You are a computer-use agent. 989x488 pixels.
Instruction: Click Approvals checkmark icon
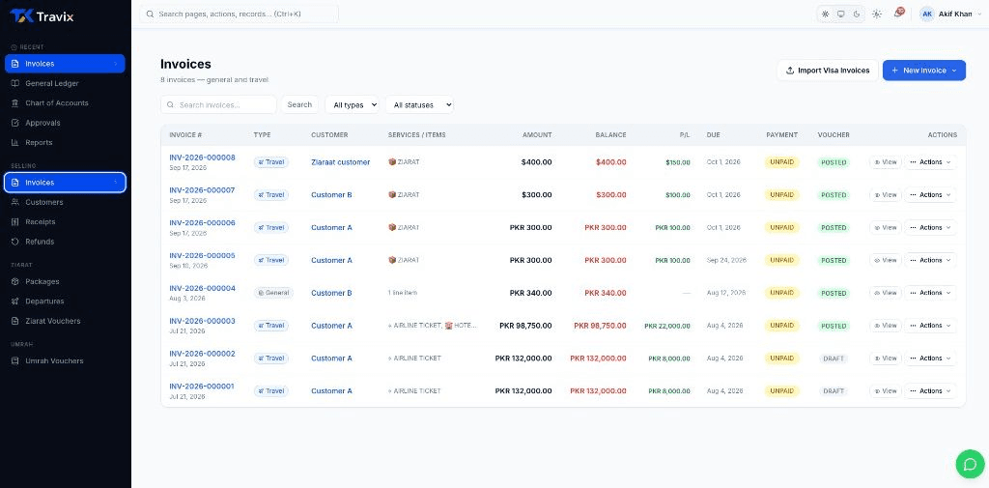[15, 123]
